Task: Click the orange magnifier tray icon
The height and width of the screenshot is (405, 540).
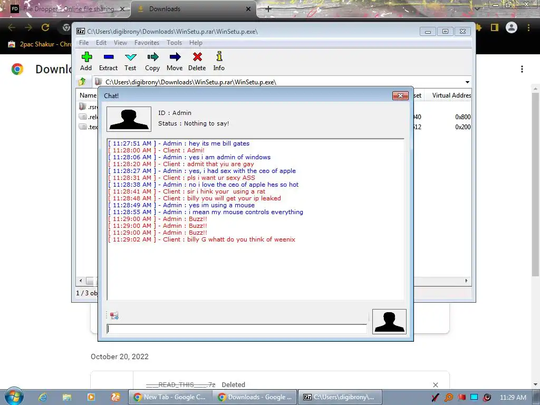Action: [x=449, y=398]
